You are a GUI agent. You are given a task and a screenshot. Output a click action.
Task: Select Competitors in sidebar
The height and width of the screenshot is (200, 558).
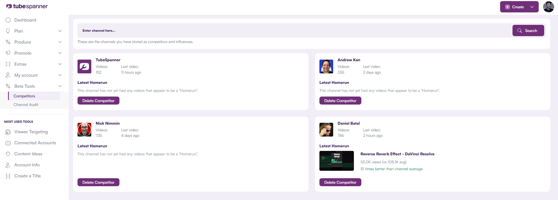[x=34, y=96]
